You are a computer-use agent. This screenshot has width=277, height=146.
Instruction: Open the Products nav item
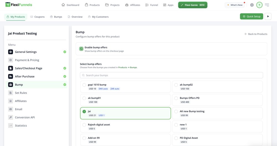[92, 5]
